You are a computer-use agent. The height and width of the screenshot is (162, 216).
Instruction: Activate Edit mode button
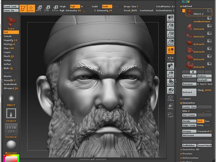[x=23, y=8]
